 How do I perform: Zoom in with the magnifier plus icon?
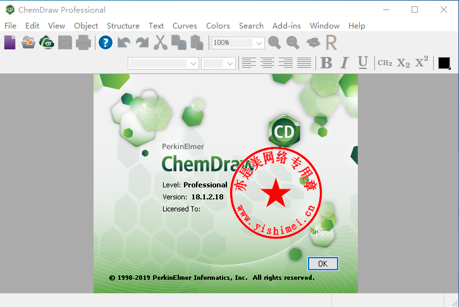click(274, 42)
